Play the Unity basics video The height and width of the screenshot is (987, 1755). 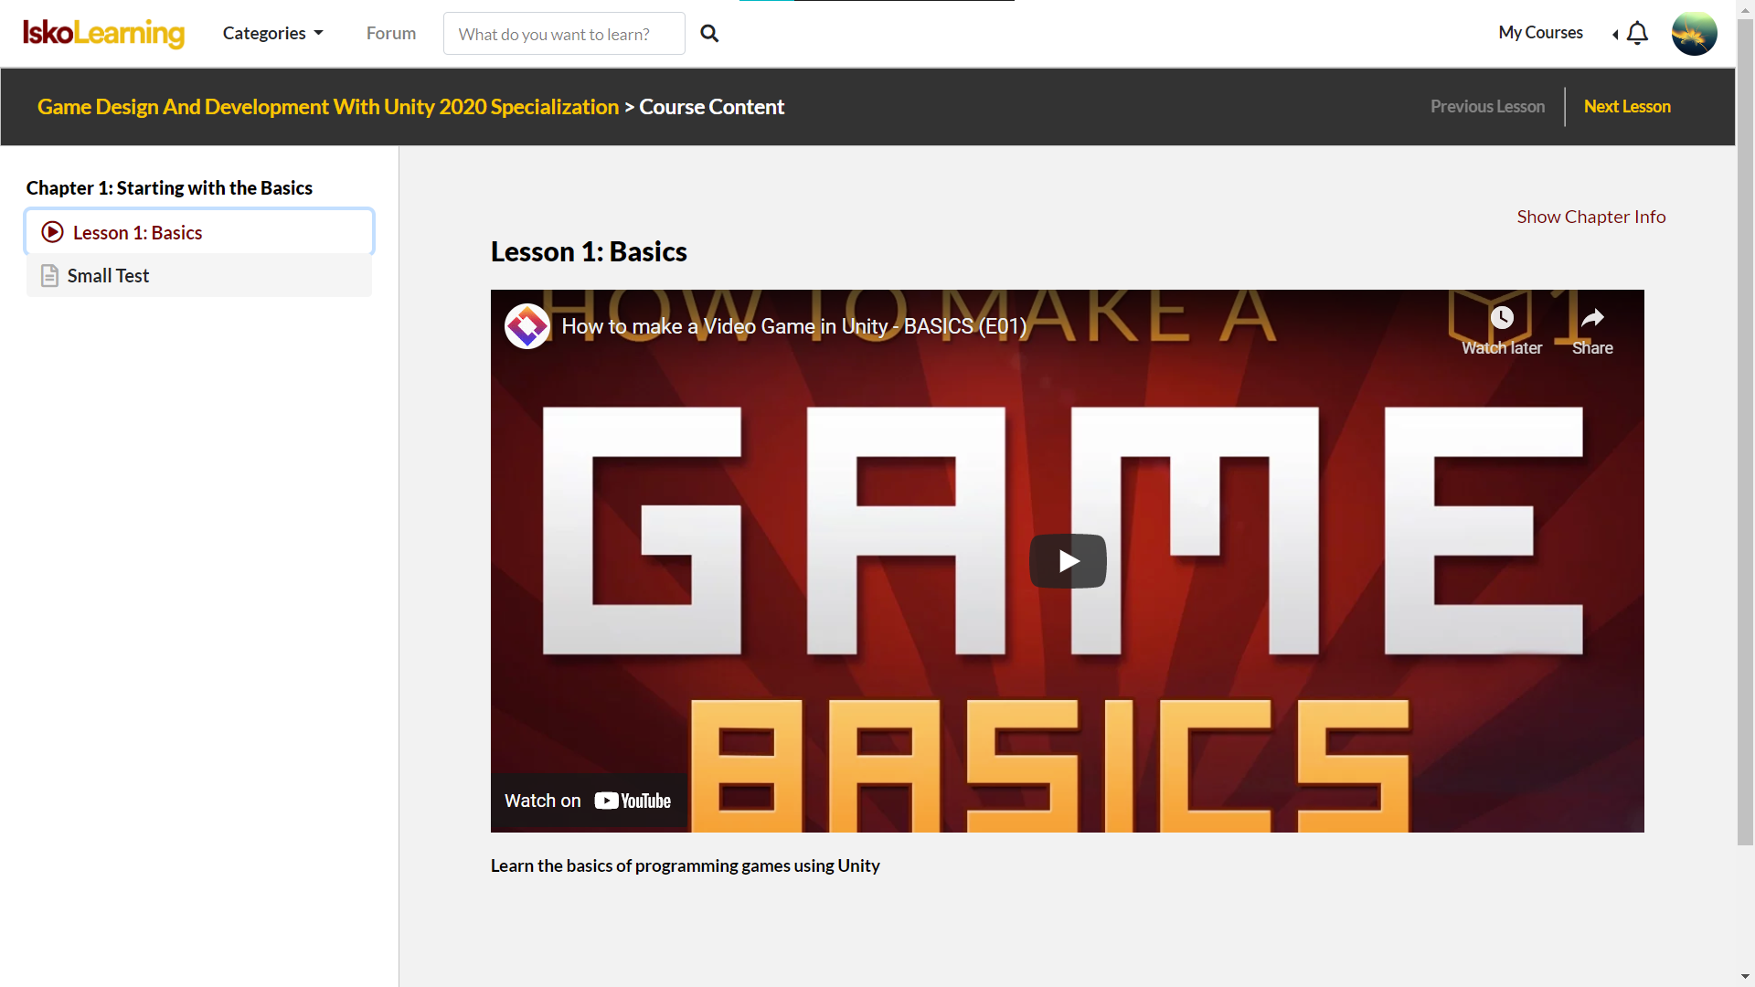[1068, 560]
